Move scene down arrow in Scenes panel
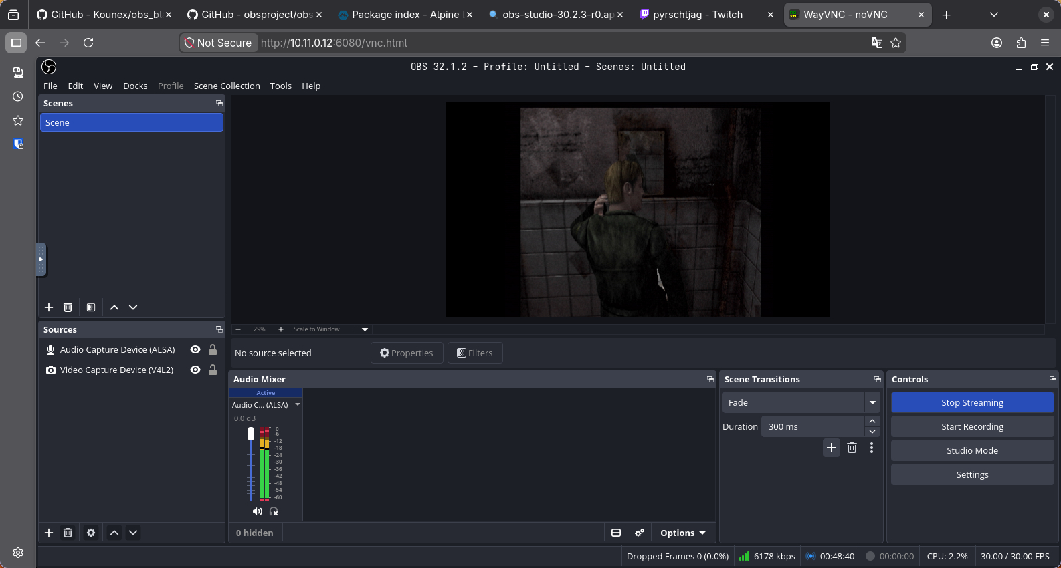 133,307
